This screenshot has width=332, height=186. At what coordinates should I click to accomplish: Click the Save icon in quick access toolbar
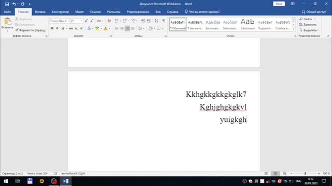[x=7, y=4]
